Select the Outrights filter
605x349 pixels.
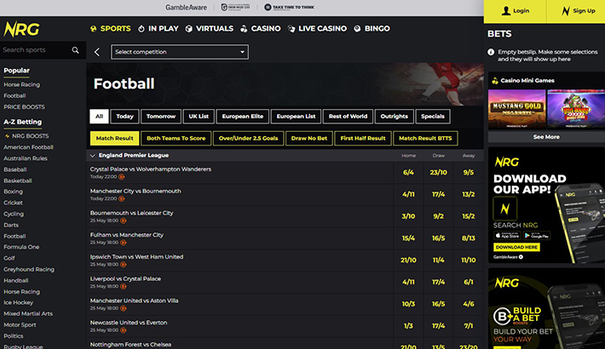(394, 117)
